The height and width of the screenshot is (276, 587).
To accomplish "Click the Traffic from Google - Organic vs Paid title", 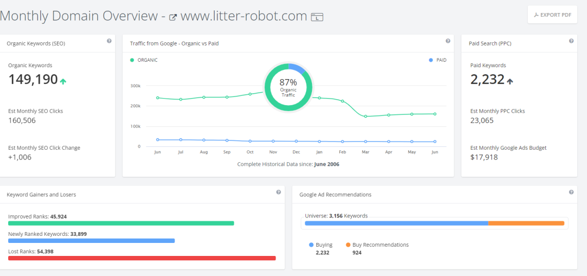I will (x=174, y=43).
